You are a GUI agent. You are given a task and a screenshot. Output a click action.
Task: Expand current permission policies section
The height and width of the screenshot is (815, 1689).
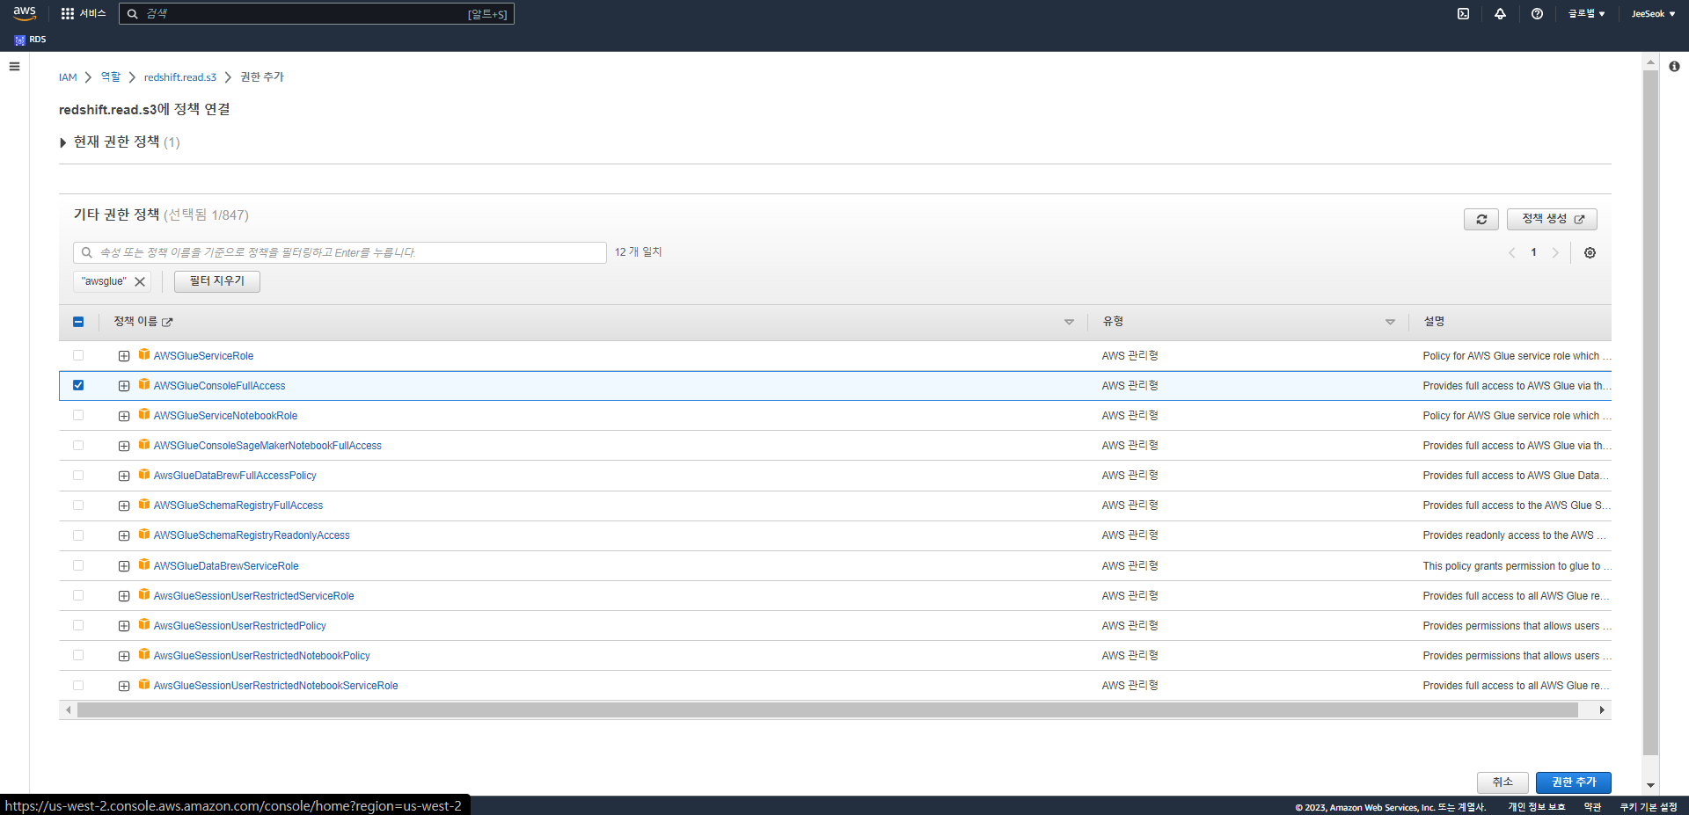point(62,142)
